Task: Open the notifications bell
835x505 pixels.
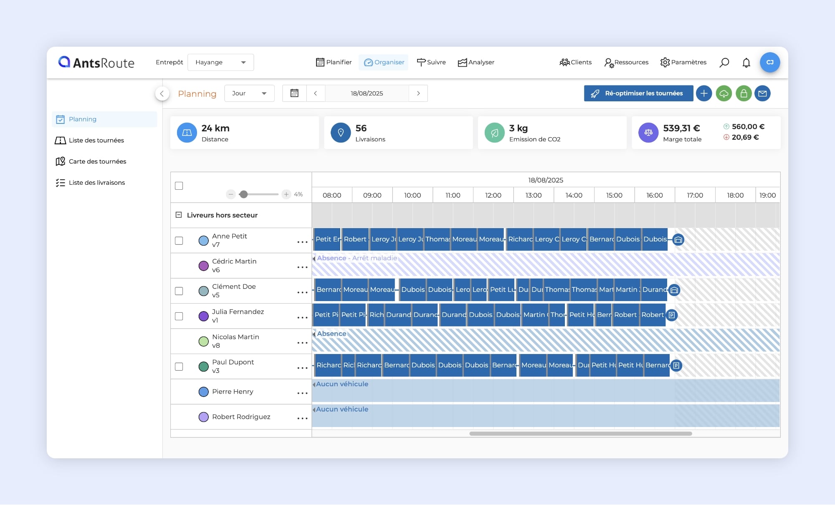Action: pos(746,63)
